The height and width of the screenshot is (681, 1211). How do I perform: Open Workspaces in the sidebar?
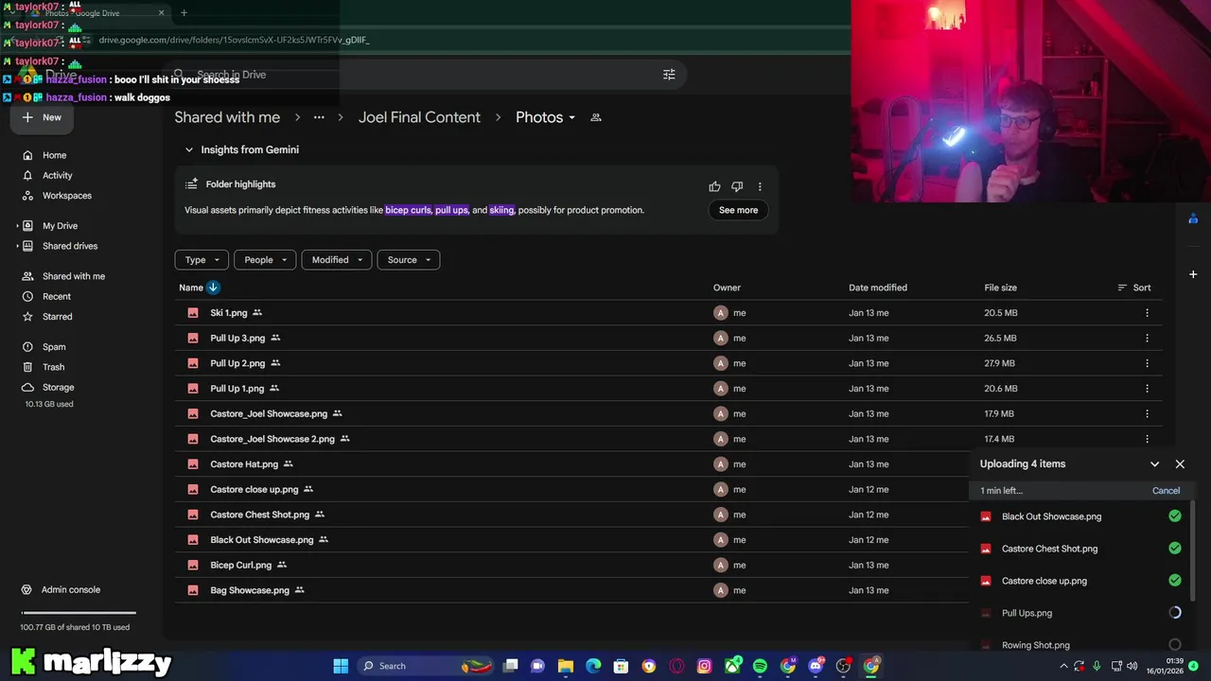(66, 196)
